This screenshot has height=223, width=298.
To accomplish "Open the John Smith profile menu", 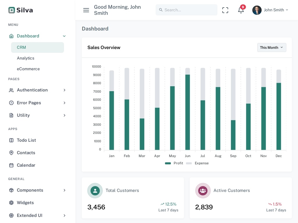I will 270,10.
